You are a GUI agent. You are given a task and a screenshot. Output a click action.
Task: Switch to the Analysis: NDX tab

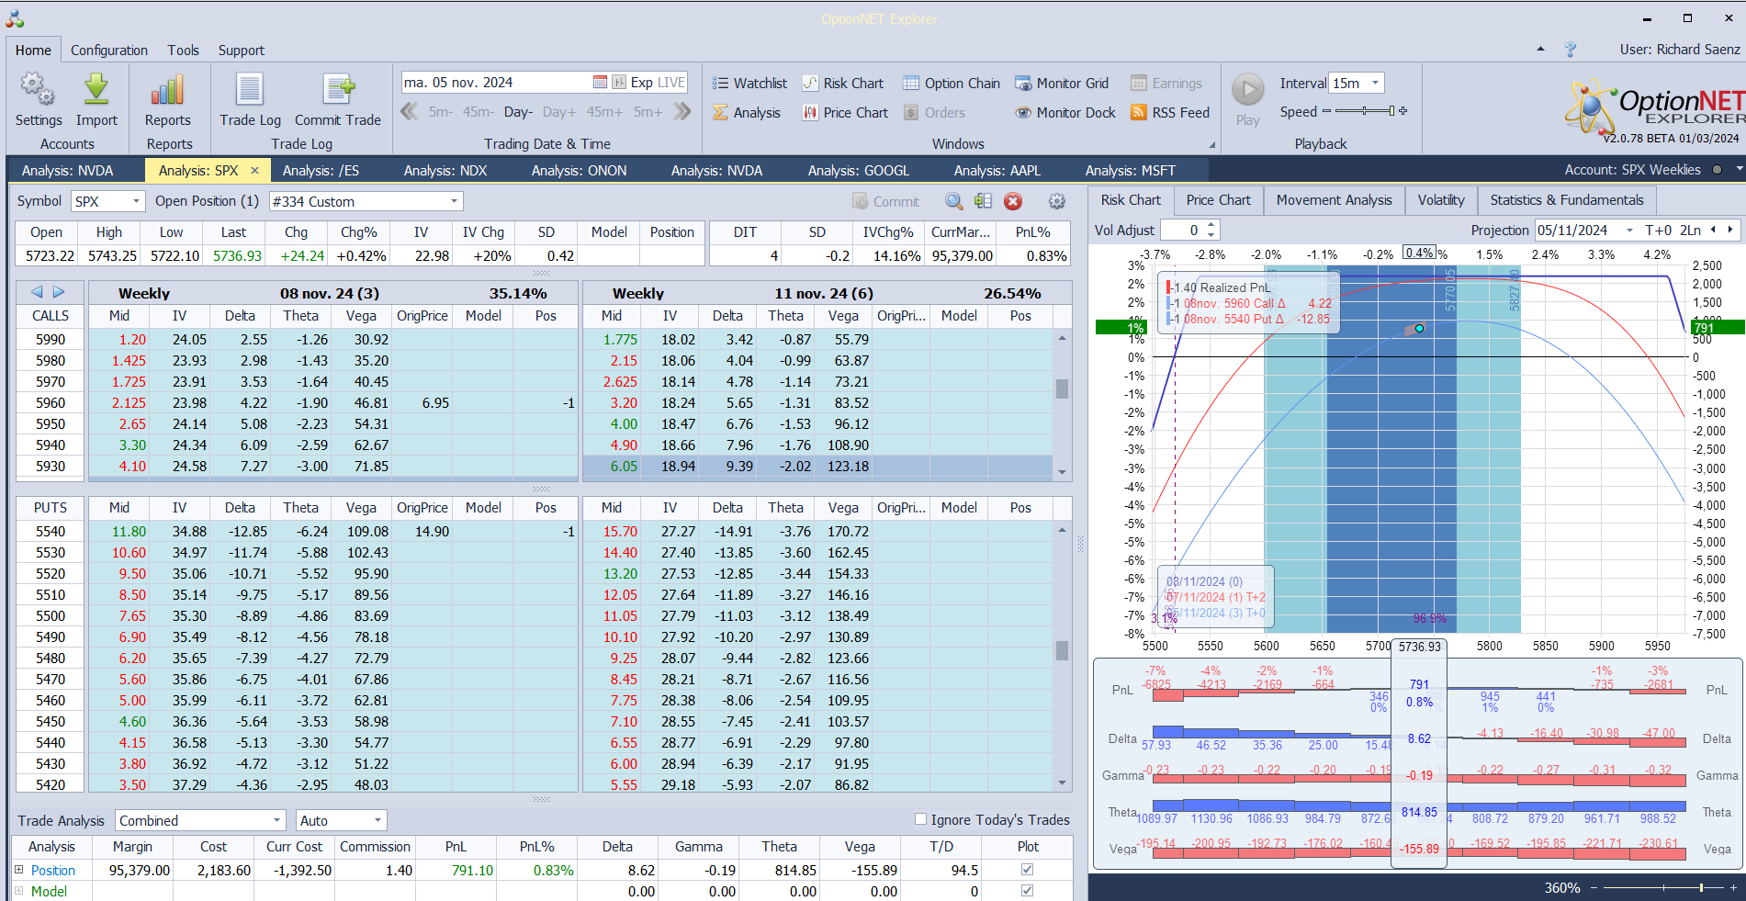(445, 171)
